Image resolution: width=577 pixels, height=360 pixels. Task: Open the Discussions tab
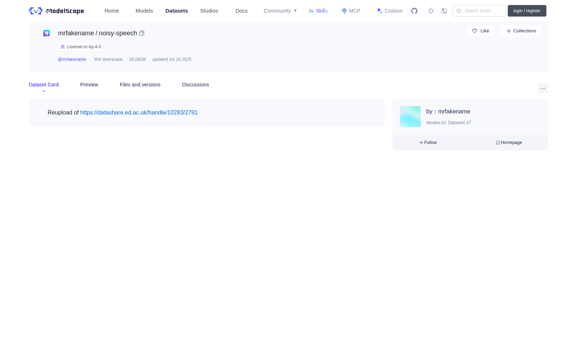coord(195,85)
